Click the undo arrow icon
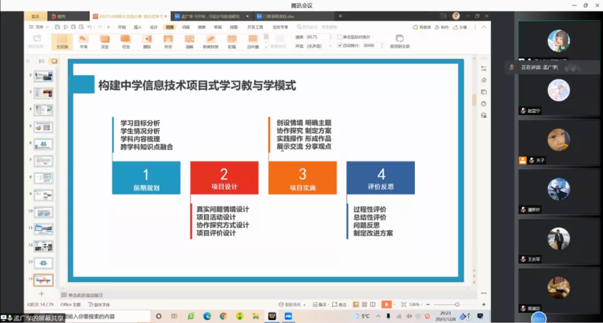 point(89,27)
